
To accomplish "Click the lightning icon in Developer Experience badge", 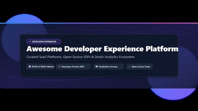I will point(30,42).
